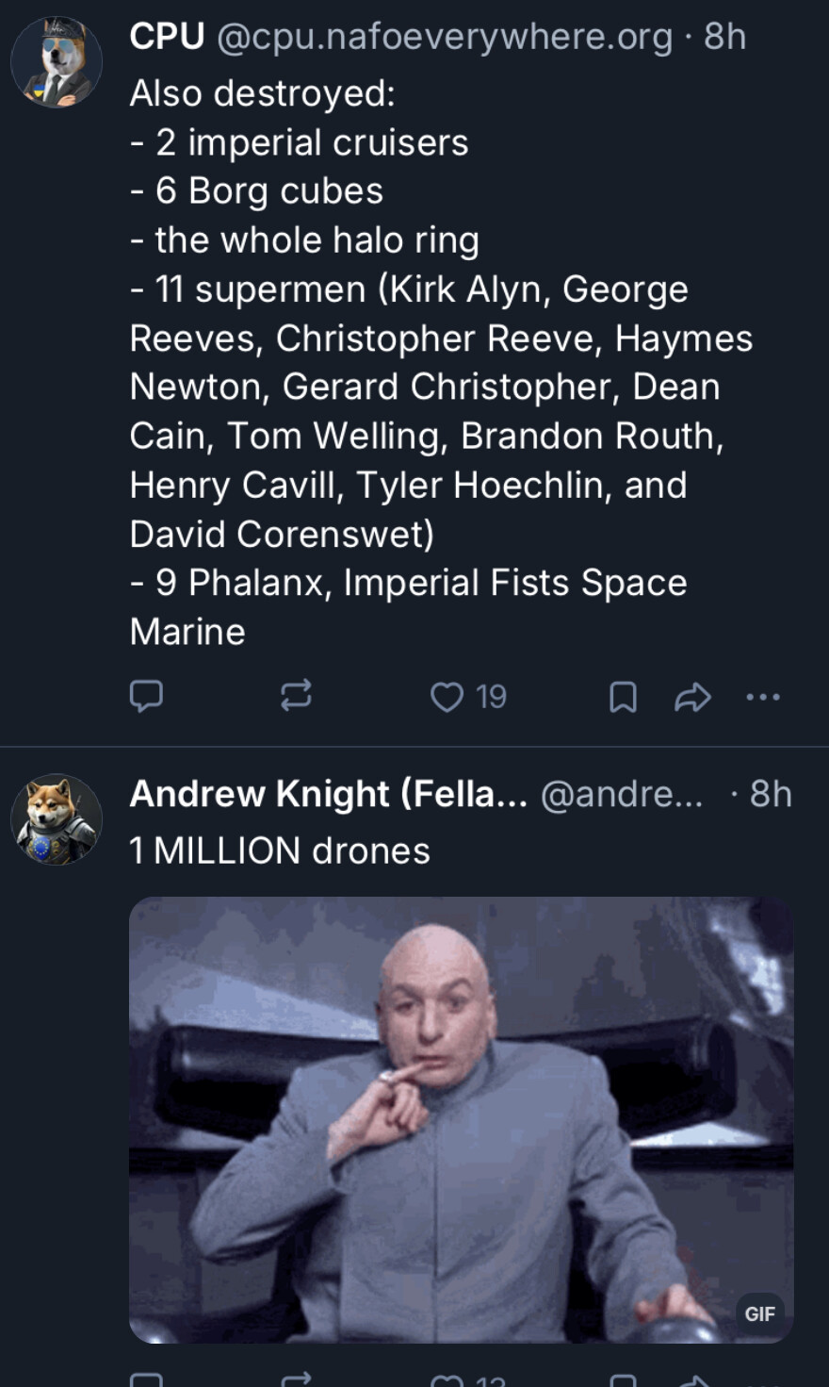Image resolution: width=829 pixels, height=1387 pixels.
Task: Open CPU's post timestamp 8h
Action: (725, 37)
